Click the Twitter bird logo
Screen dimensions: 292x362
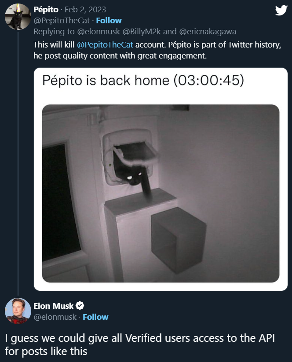coord(281,11)
